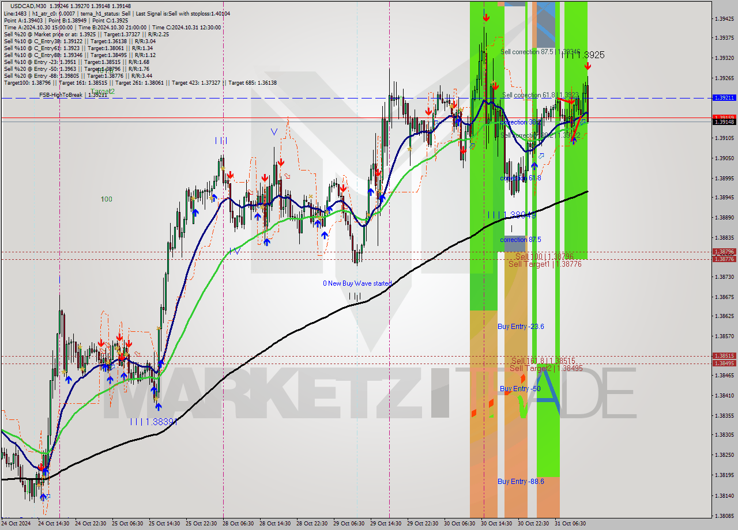Click the '30 Oct 14:30' time axis label
The image size is (738, 530).
(496, 524)
